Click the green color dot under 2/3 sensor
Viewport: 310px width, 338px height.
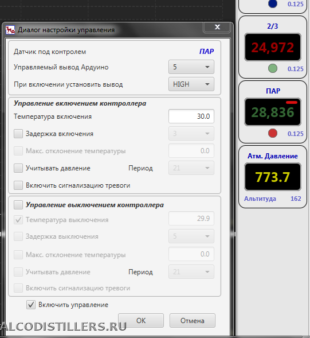(273, 68)
